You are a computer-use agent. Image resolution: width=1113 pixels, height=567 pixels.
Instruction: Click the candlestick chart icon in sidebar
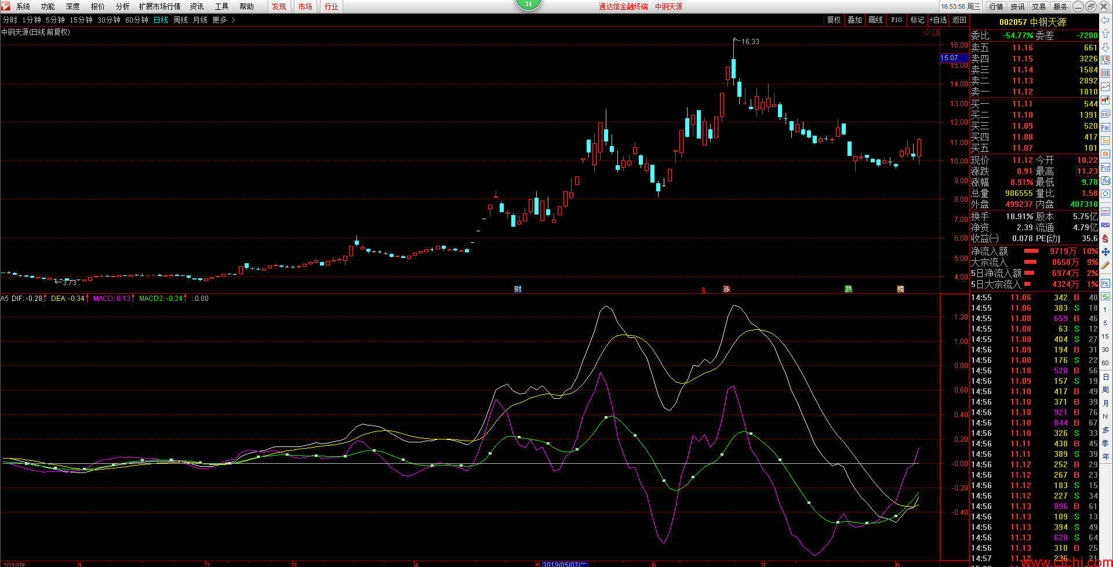[x=1105, y=100]
